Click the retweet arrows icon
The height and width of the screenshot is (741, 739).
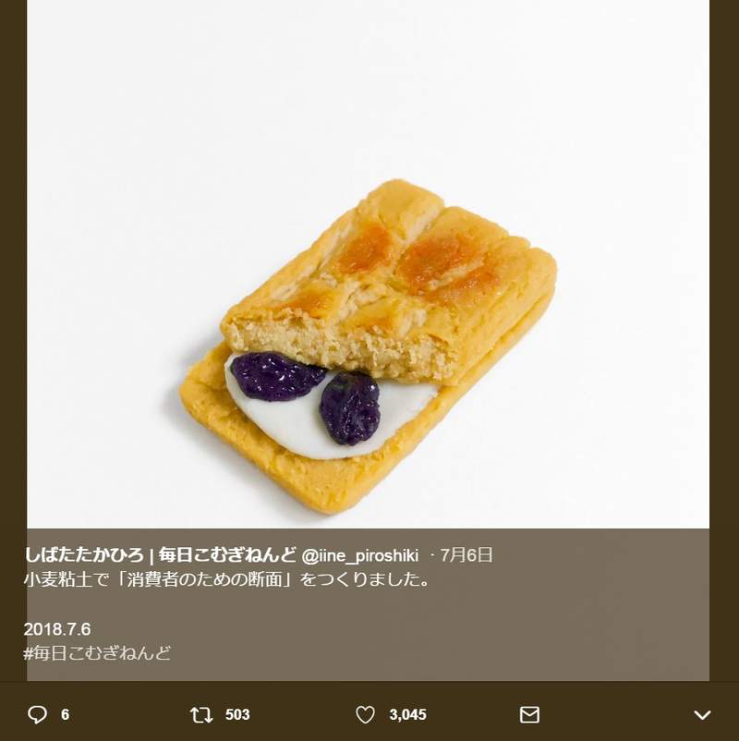200,714
